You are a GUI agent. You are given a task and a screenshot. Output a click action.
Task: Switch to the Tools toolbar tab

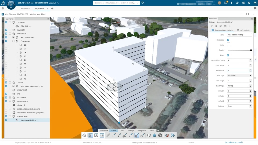click(122, 130)
